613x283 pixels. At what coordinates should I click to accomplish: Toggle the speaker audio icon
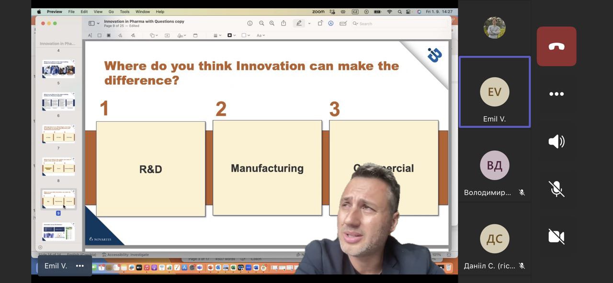pyautogui.click(x=556, y=141)
